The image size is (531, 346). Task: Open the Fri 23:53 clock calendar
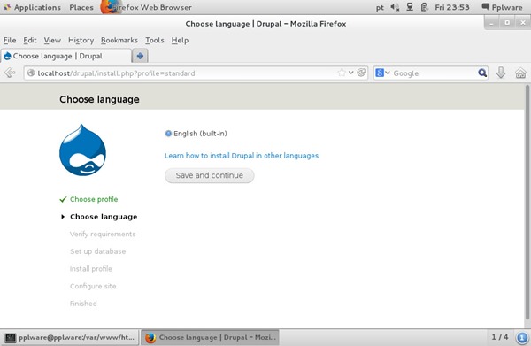tap(452, 7)
